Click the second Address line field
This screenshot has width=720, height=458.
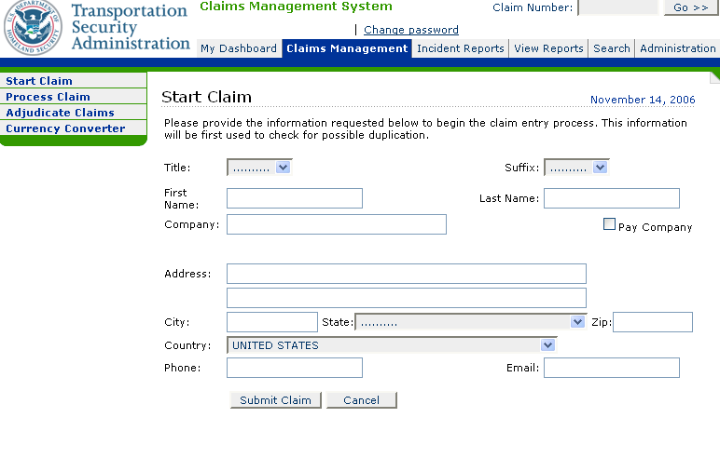pyautogui.click(x=407, y=298)
